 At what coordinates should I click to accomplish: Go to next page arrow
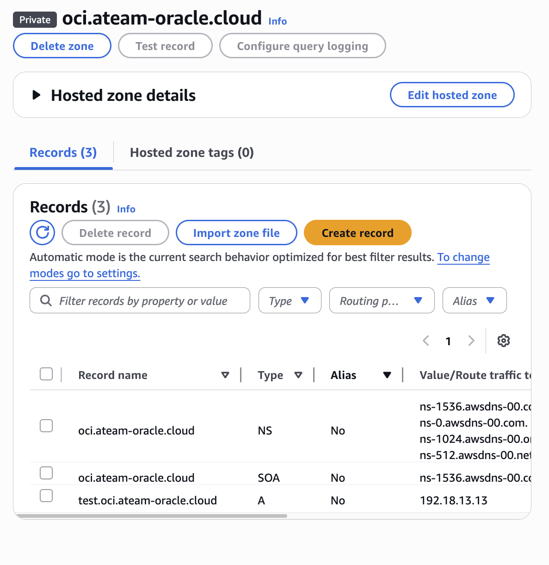click(x=471, y=341)
